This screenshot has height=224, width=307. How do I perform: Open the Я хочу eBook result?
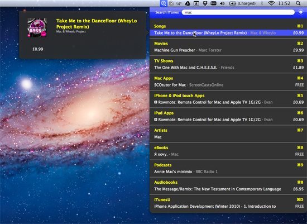pos(228,154)
